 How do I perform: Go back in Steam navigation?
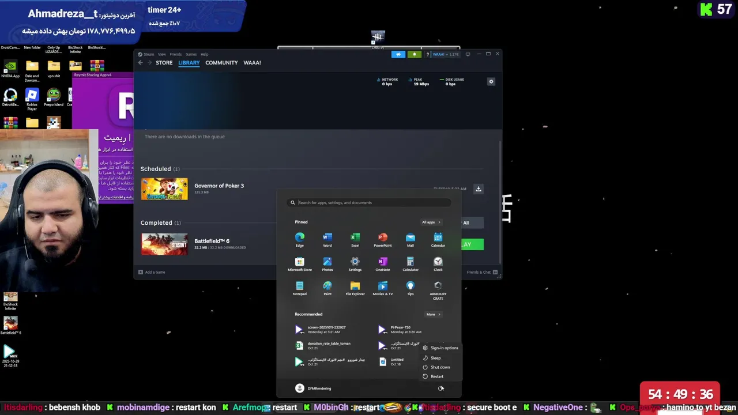pos(140,63)
